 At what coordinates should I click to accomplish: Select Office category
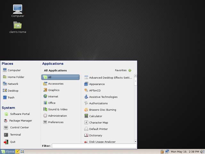pos(49,103)
